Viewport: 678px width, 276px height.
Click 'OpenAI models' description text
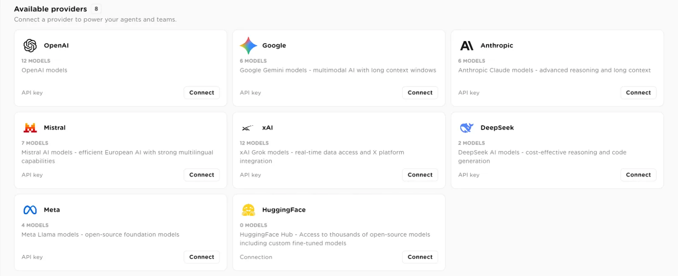coord(44,70)
